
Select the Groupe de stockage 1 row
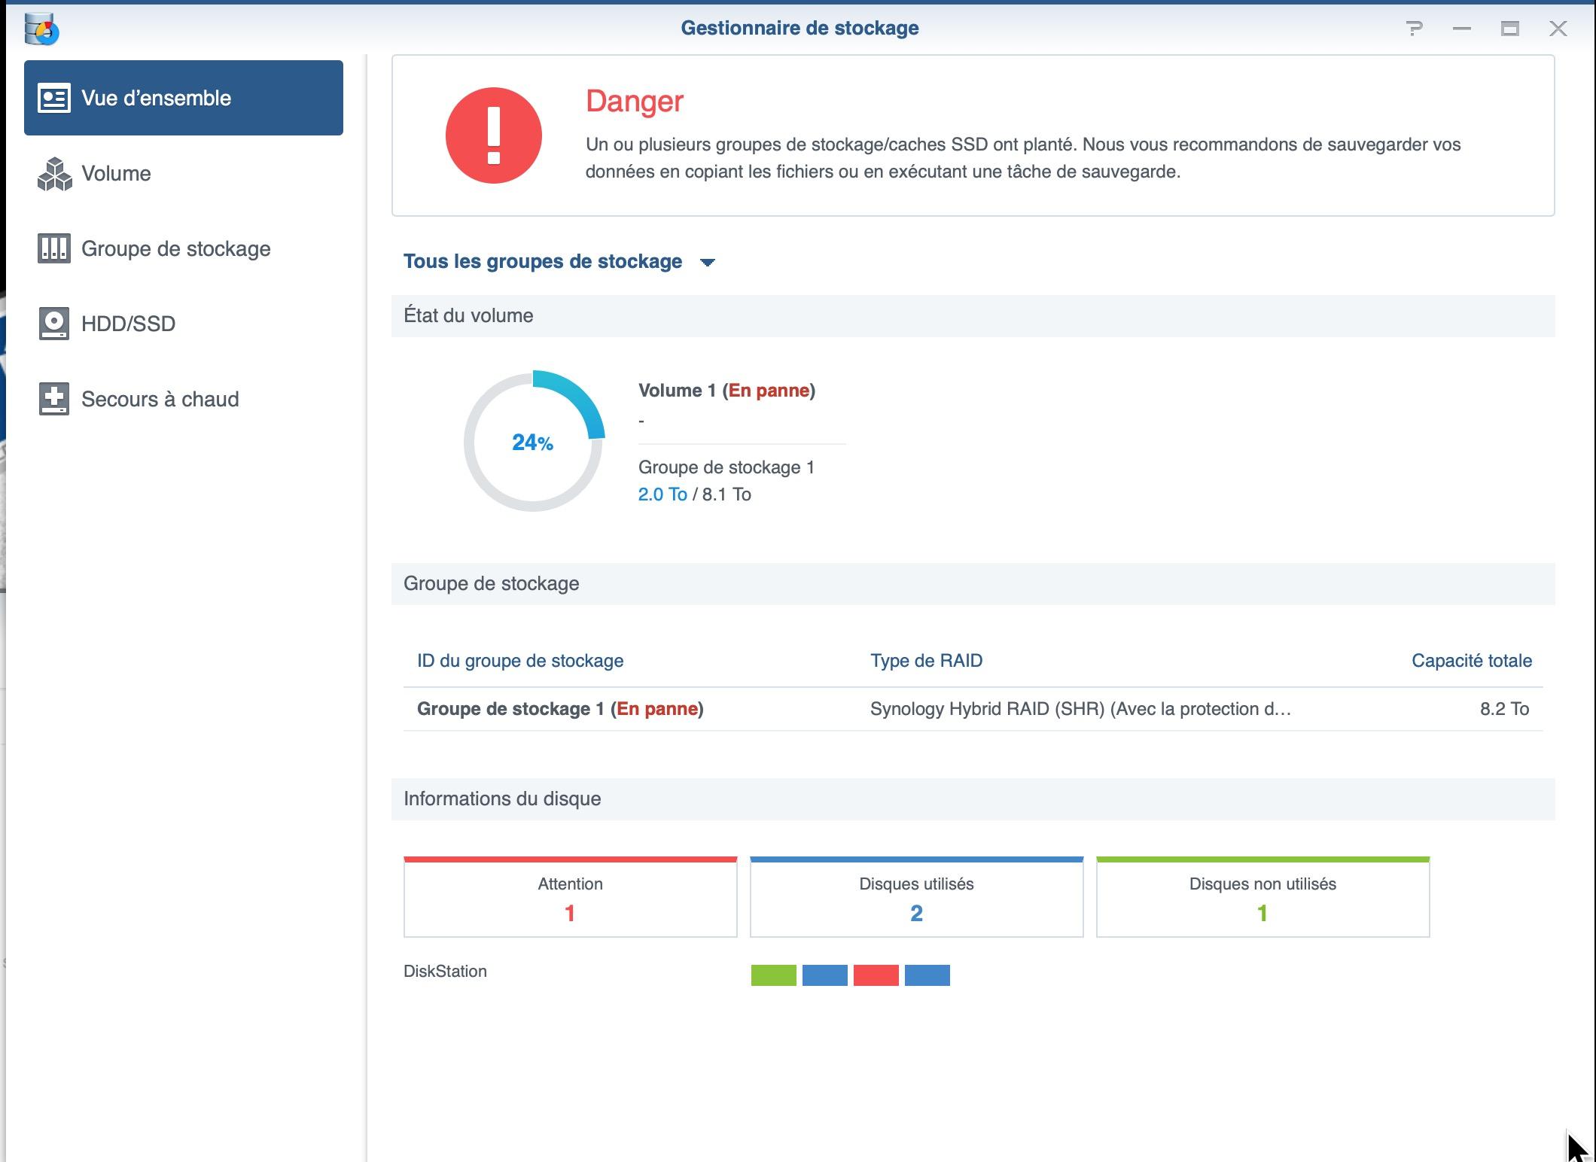(973, 709)
